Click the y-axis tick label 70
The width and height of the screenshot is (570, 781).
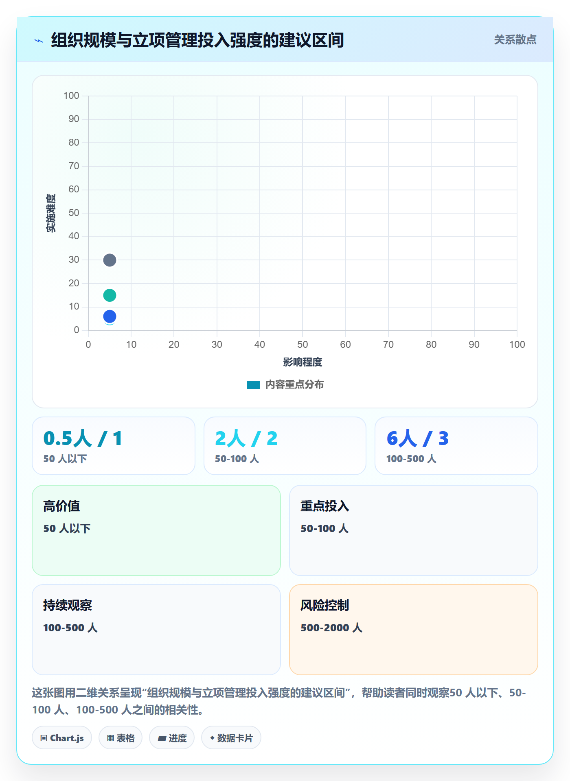click(74, 166)
